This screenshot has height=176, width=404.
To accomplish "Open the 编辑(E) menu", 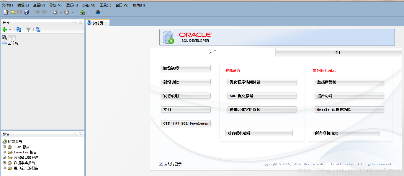I will point(23,5).
